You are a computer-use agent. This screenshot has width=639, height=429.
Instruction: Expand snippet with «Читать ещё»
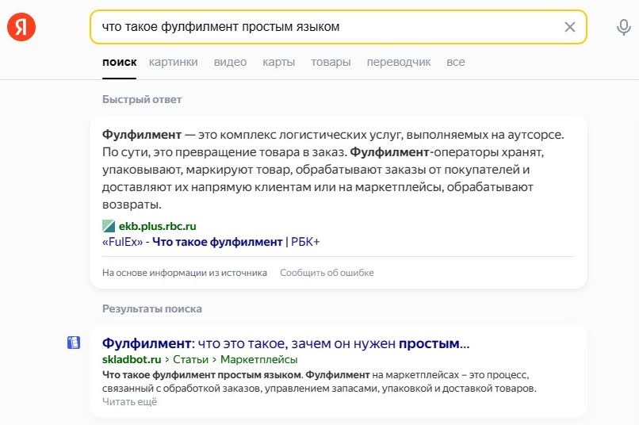(x=129, y=402)
